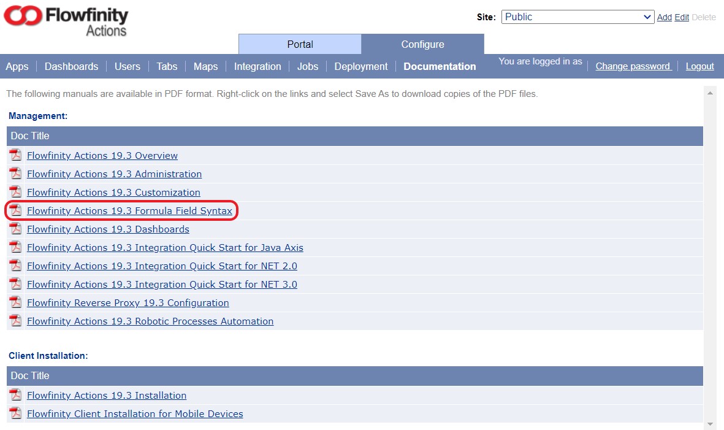
Task: Click the Change password link
Action: 633,66
